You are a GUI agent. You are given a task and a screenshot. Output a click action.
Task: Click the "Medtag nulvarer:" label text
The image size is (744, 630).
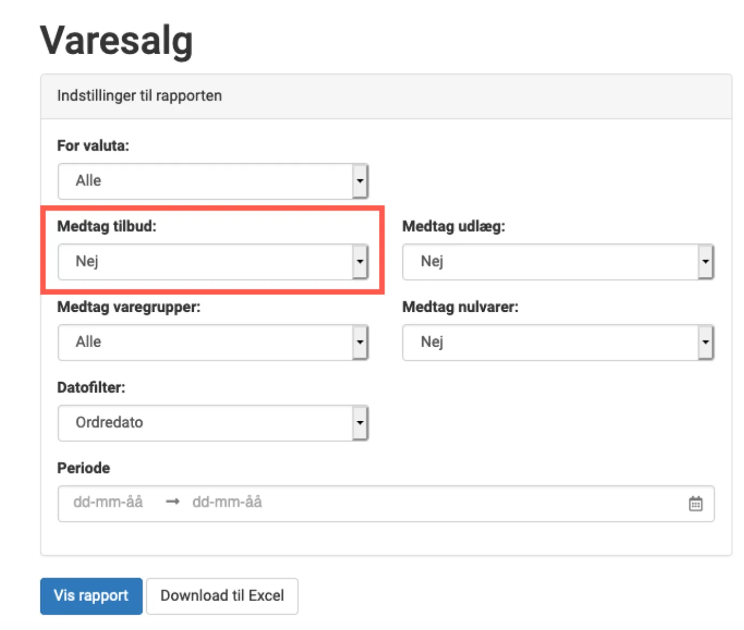460,307
